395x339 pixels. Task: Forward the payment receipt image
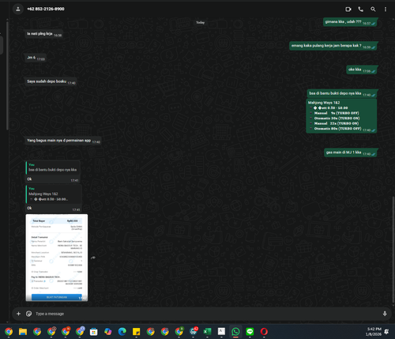[93, 258]
